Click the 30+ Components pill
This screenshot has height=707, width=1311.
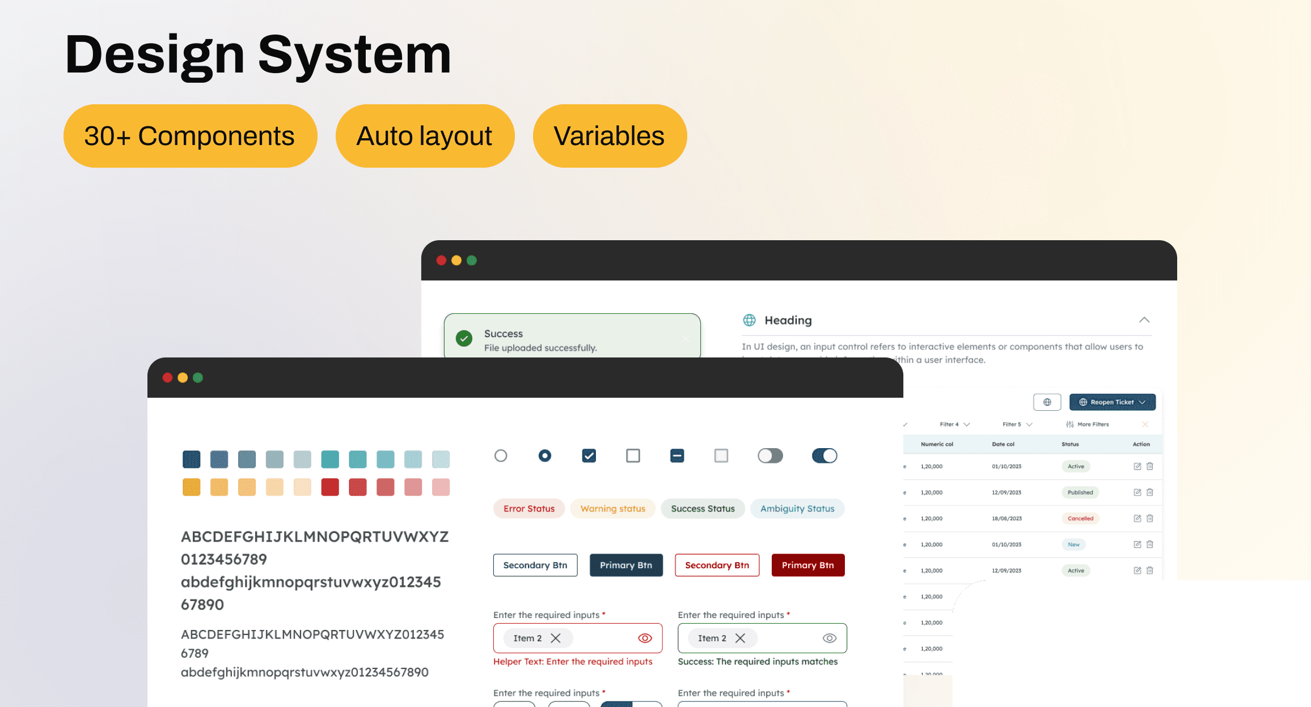190,136
